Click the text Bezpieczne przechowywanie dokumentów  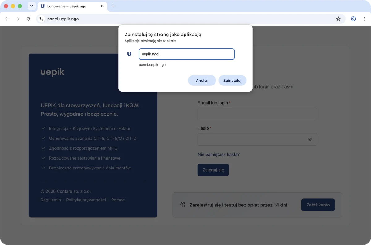[x=90, y=168]
